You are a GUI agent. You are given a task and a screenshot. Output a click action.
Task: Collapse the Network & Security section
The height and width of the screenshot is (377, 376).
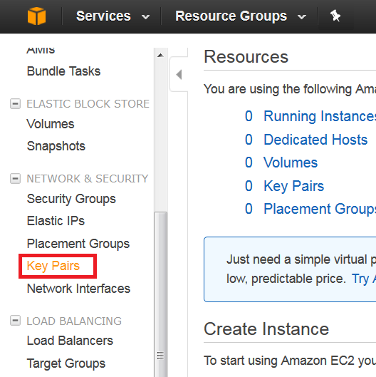coord(15,179)
